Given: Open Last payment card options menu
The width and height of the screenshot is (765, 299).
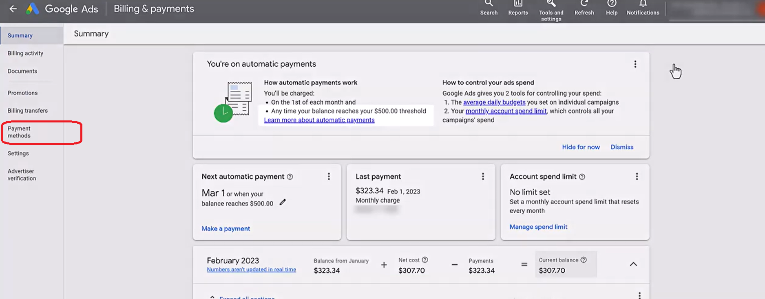Looking at the screenshot, I should coord(483,177).
